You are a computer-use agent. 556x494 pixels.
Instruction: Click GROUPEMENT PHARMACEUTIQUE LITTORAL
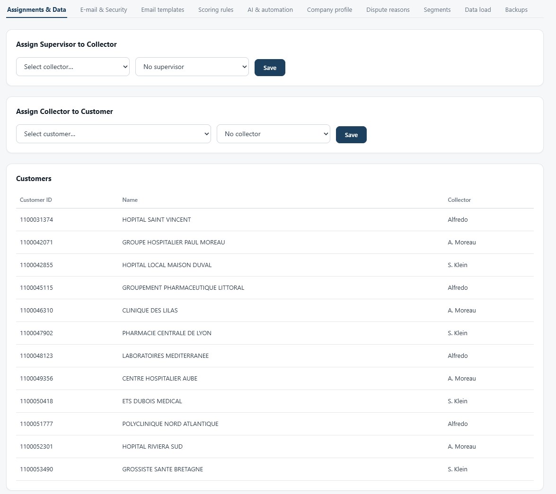click(x=183, y=287)
